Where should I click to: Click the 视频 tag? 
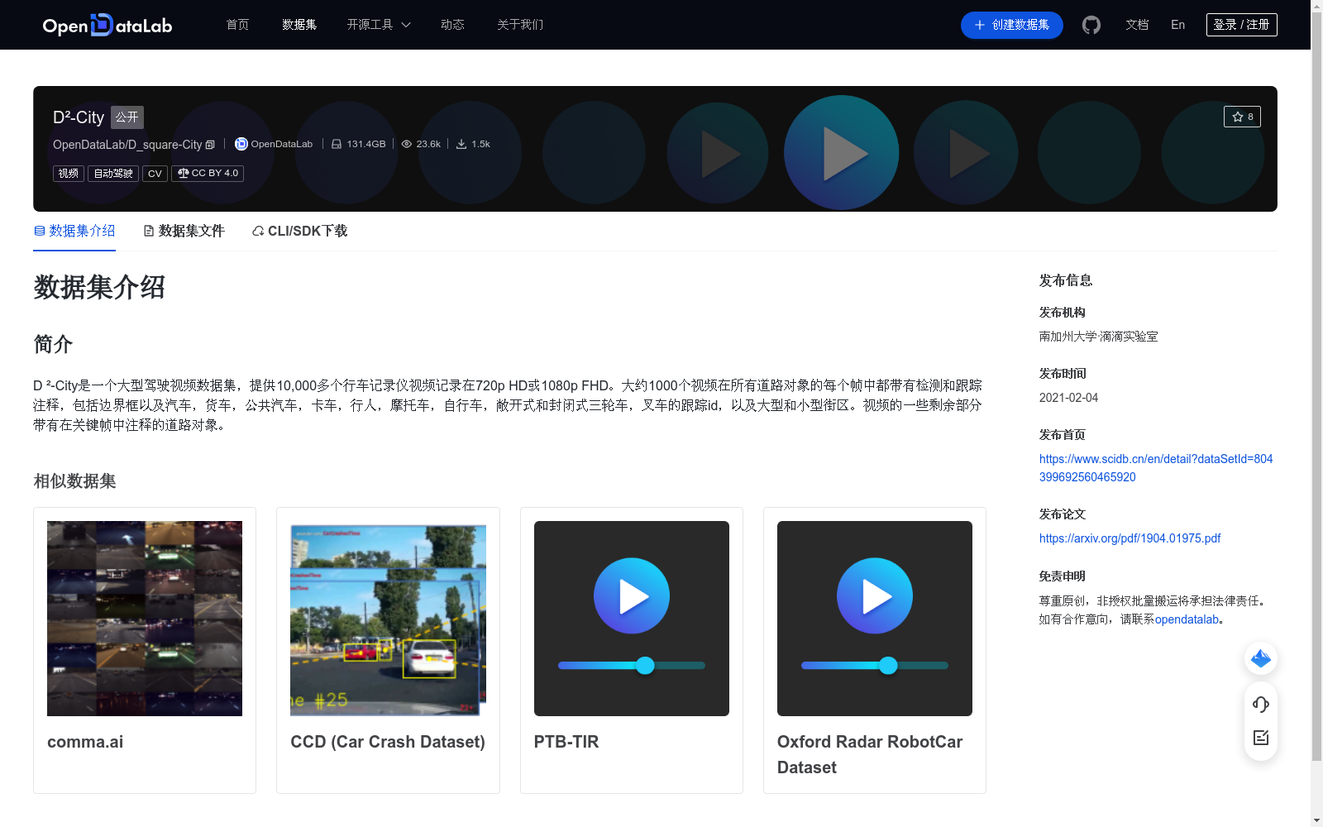pyautogui.click(x=69, y=173)
